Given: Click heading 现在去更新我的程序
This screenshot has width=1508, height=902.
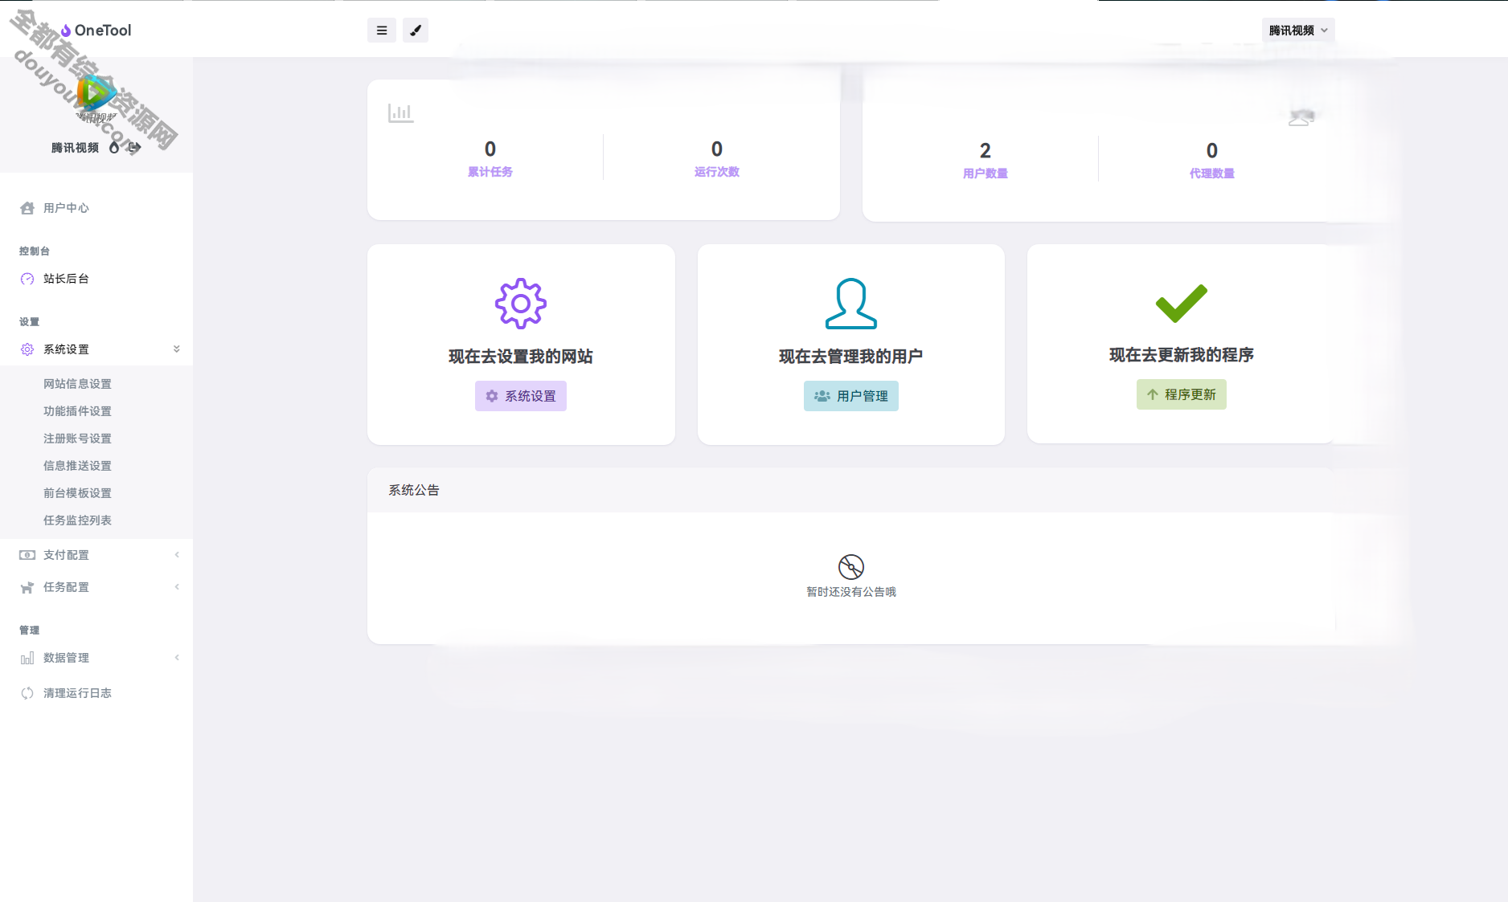Looking at the screenshot, I should [1182, 355].
